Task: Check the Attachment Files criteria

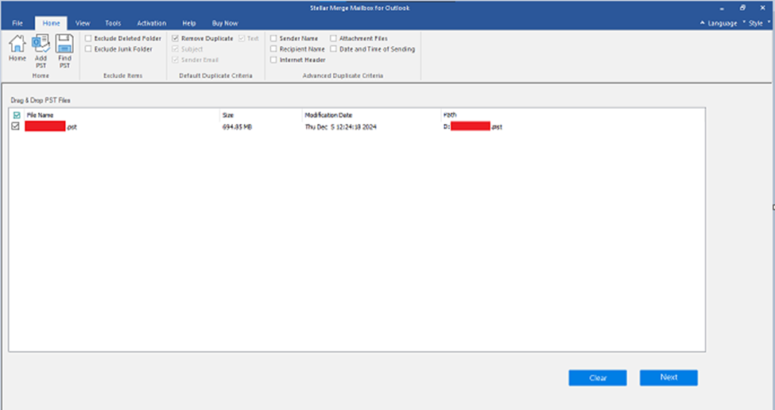Action: [333, 38]
